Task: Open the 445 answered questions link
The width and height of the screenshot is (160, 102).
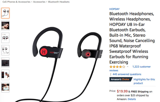Action: [127, 74]
